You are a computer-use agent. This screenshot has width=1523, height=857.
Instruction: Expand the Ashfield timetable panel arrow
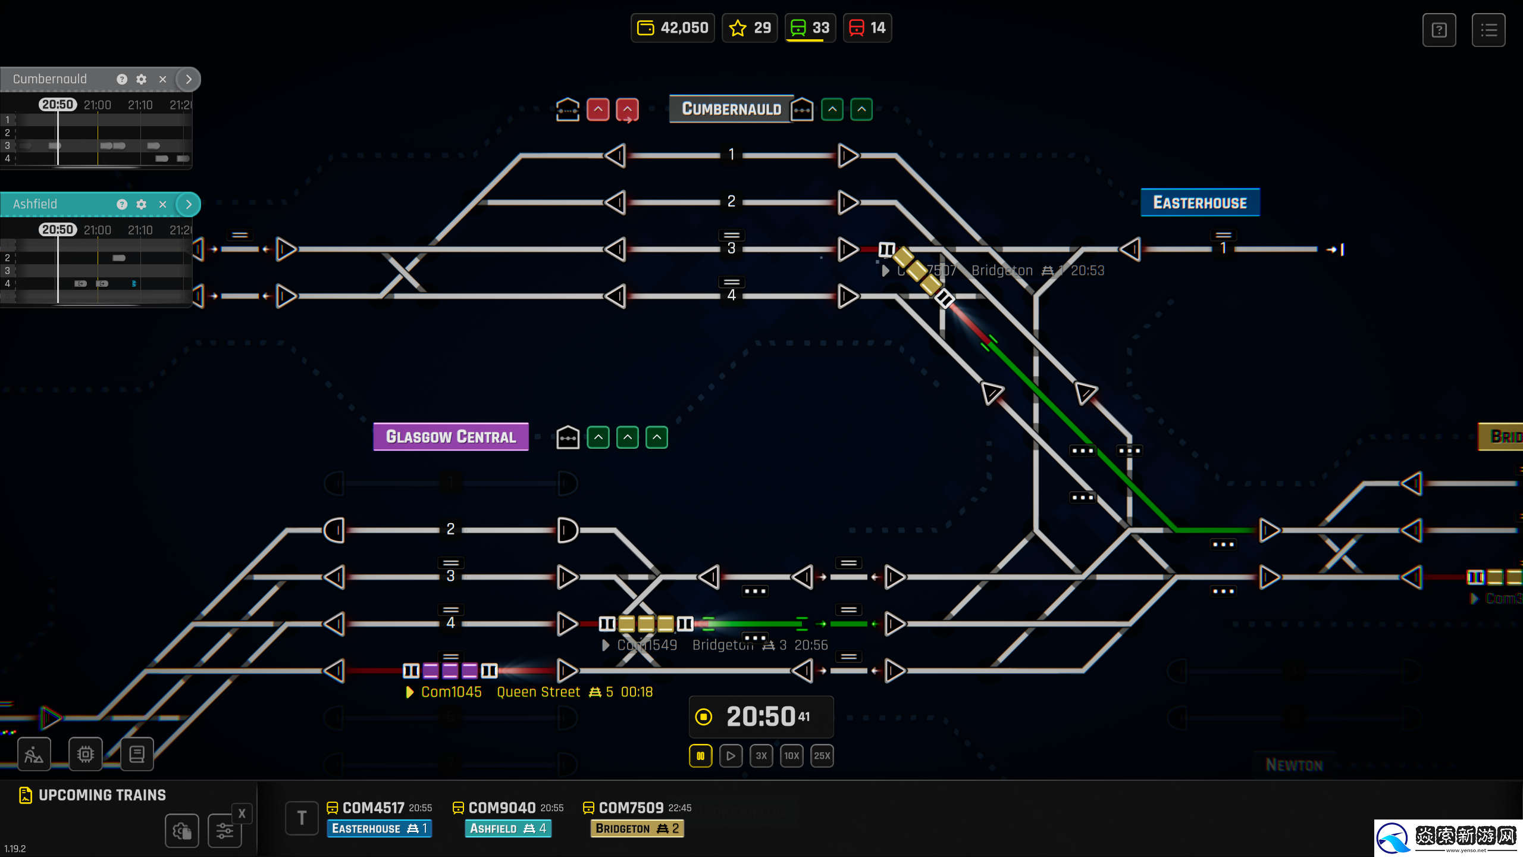point(189,204)
